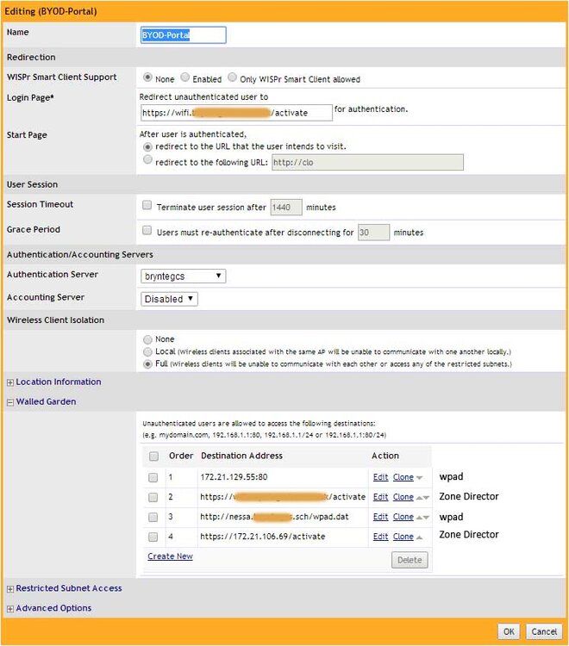Move row 1 down with arrow icon

(x=419, y=477)
